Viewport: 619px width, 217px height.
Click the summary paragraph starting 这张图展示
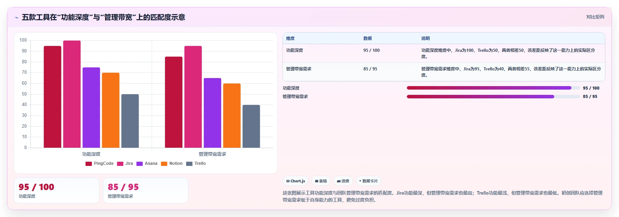point(443,196)
